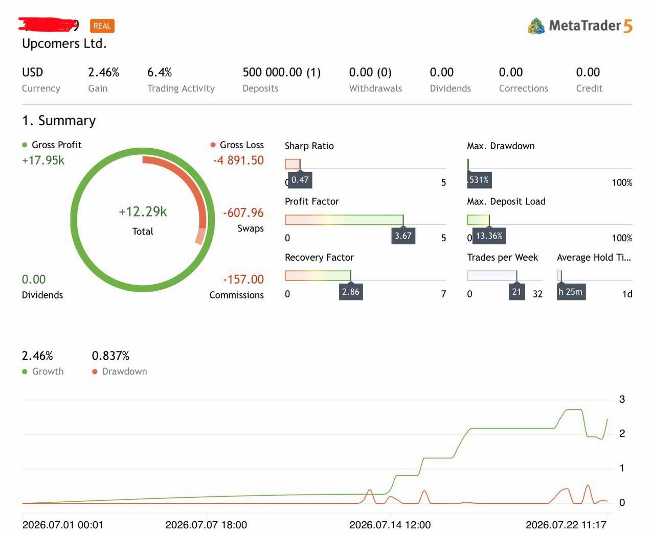Click the red Gross Loss legend dot

213,145
